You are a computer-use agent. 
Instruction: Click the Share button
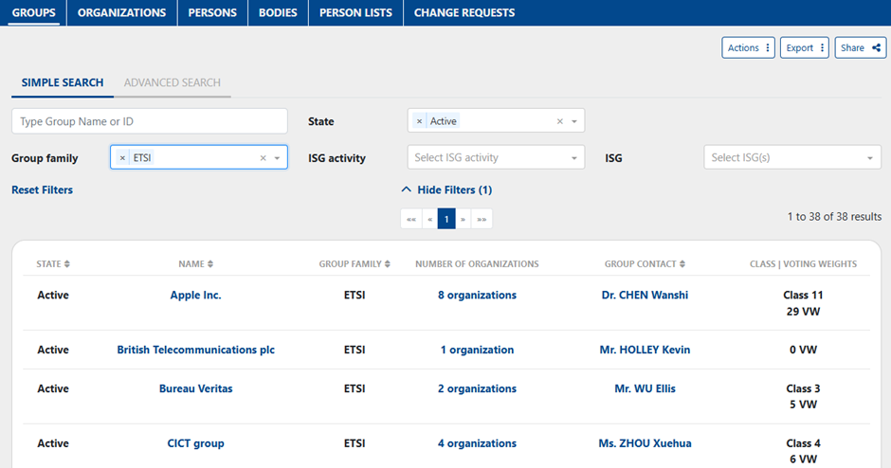(860, 48)
